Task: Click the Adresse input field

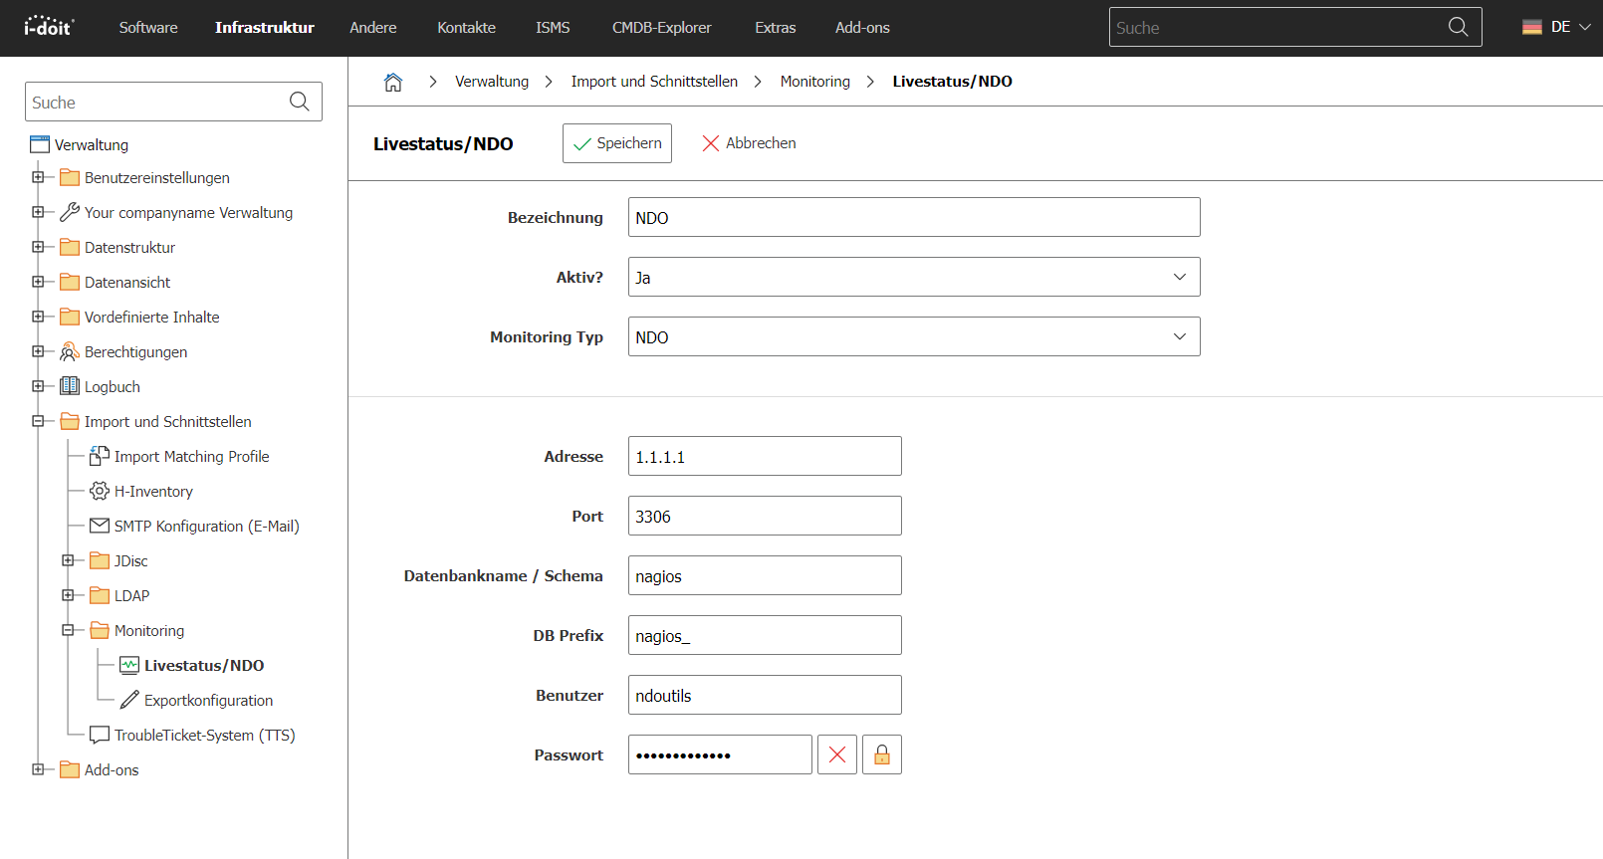Action: [765, 456]
